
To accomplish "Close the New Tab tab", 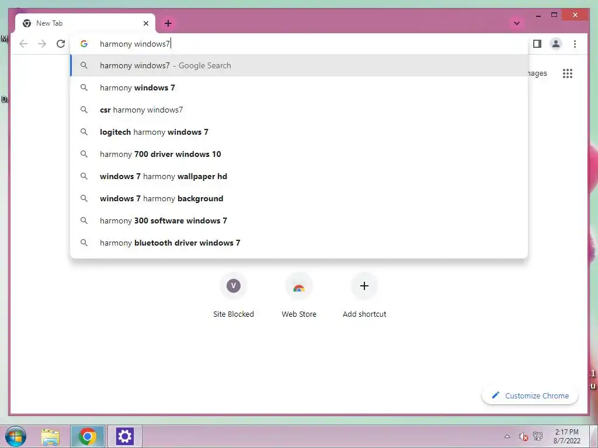I will (145, 23).
